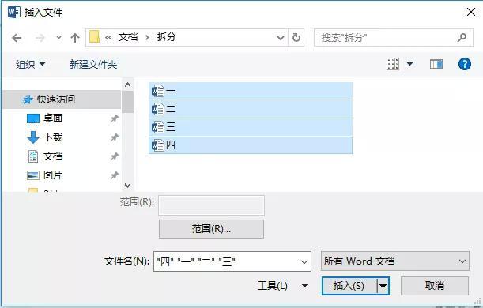Go forward with the right arrow

(40, 38)
